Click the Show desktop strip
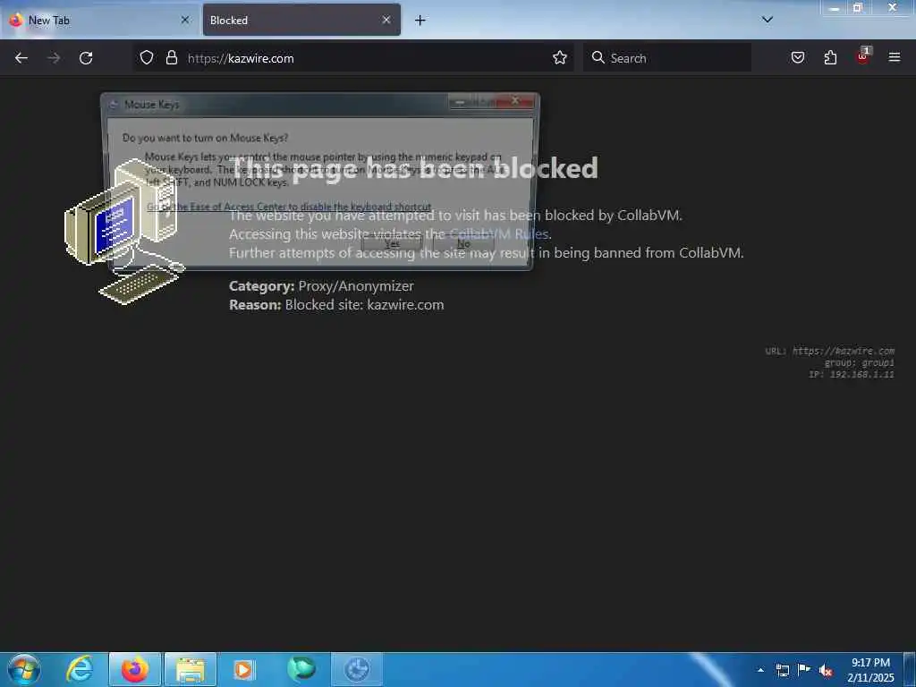The image size is (916, 687). [x=909, y=669]
